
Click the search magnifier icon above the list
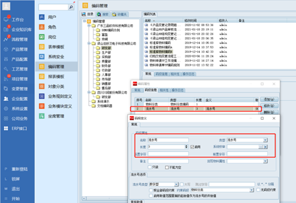tap(71, 7)
